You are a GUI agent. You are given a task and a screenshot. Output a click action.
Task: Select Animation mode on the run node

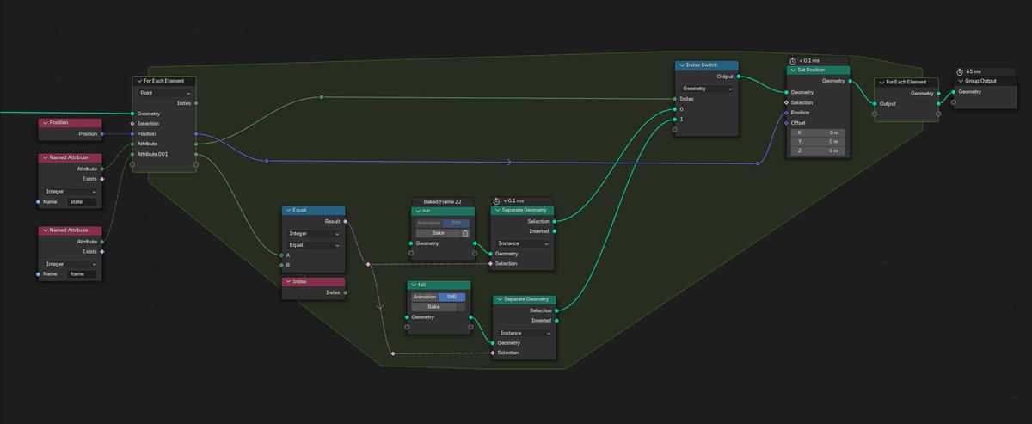pyautogui.click(x=428, y=223)
